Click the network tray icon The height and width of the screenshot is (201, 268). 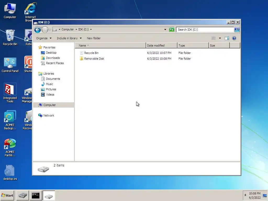(x=265, y=196)
